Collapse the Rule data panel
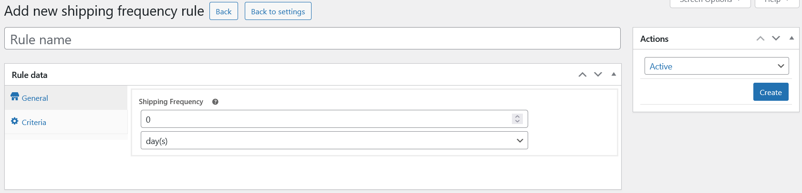Image resolution: width=802 pixels, height=193 pixels. [x=614, y=75]
